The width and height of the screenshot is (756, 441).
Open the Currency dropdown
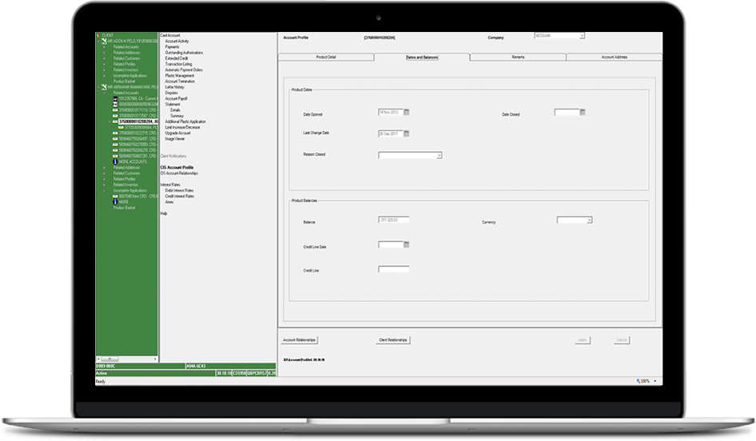coord(589,220)
